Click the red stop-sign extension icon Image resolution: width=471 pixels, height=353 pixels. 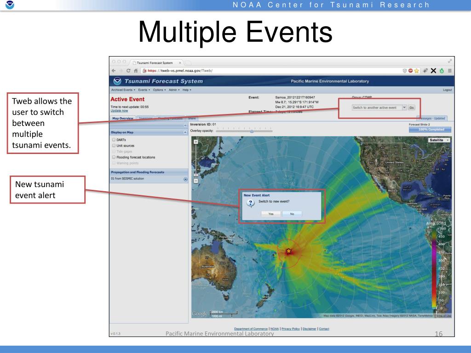410,71
